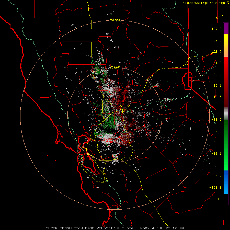Select the -94.2 legend value
230x230 pixels.
pyautogui.click(x=216, y=176)
